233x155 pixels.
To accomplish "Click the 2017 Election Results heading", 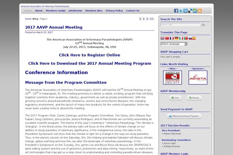I will (175, 126).
